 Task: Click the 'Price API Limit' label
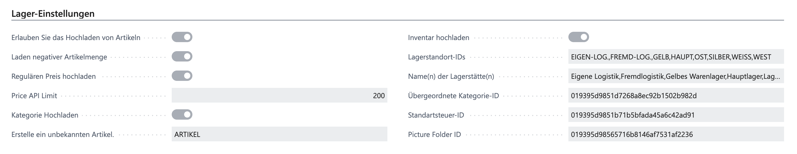(34, 96)
